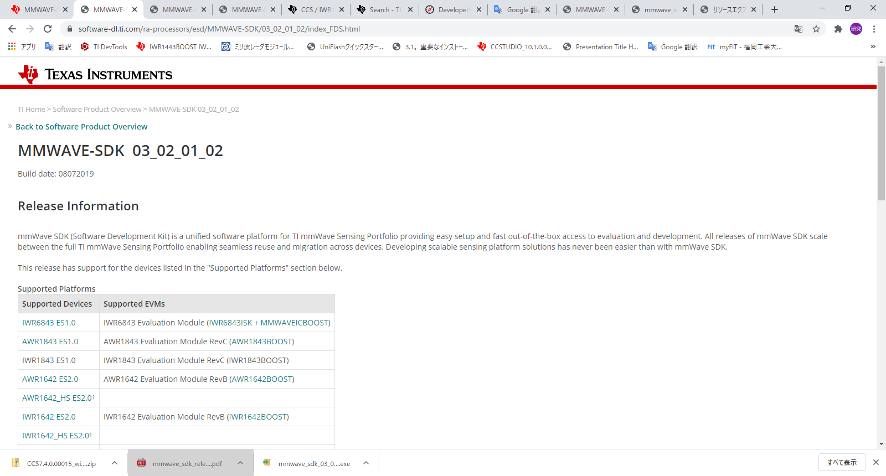Screen dimensions: 886x476
Task: Close the mmwave_s tab
Action: [685, 9]
